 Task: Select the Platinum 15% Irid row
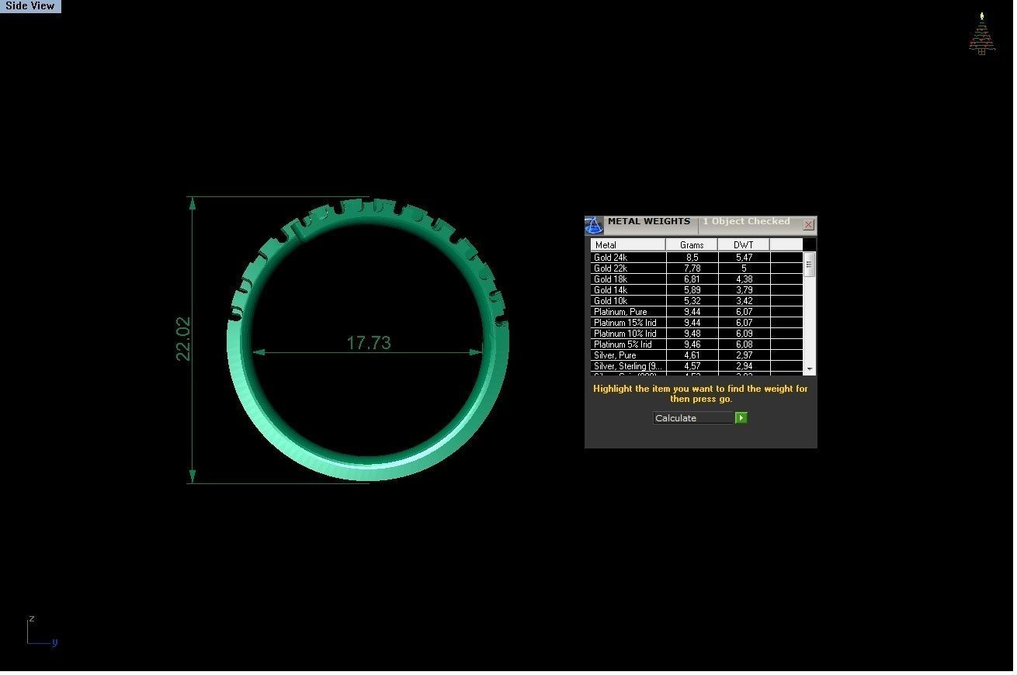click(696, 323)
